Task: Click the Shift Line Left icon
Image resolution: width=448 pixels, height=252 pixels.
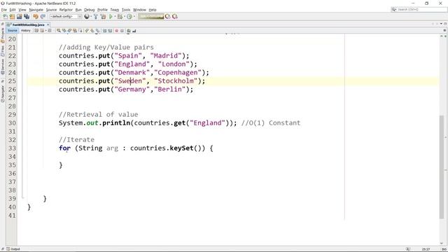Action: 104,31
